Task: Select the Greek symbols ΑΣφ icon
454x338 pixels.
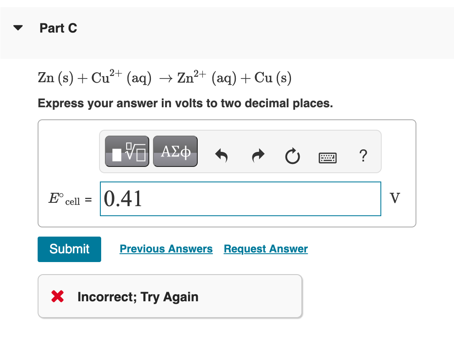Action: [175, 151]
